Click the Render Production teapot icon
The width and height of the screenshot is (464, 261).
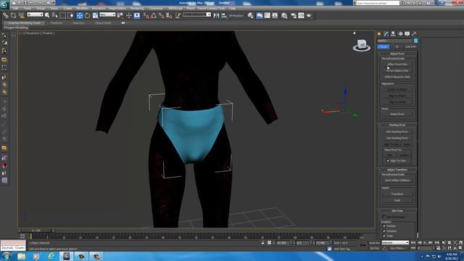point(309,15)
